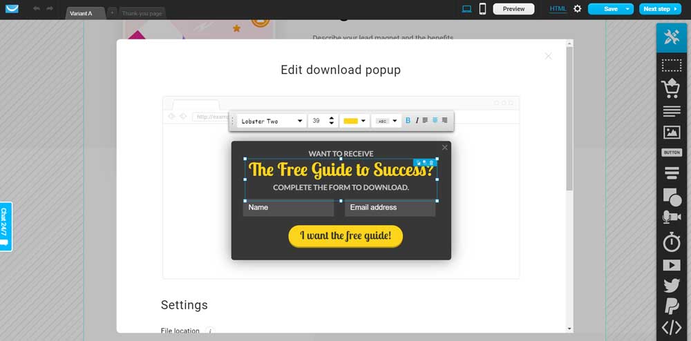Select the BUTTON element tool
The height and width of the screenshot is (341, 691).
point(671,153)
